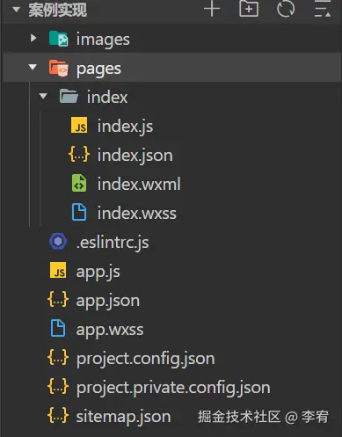Select the pages folder name
This screenshot has height=437, width=342.
coord(98,69)
